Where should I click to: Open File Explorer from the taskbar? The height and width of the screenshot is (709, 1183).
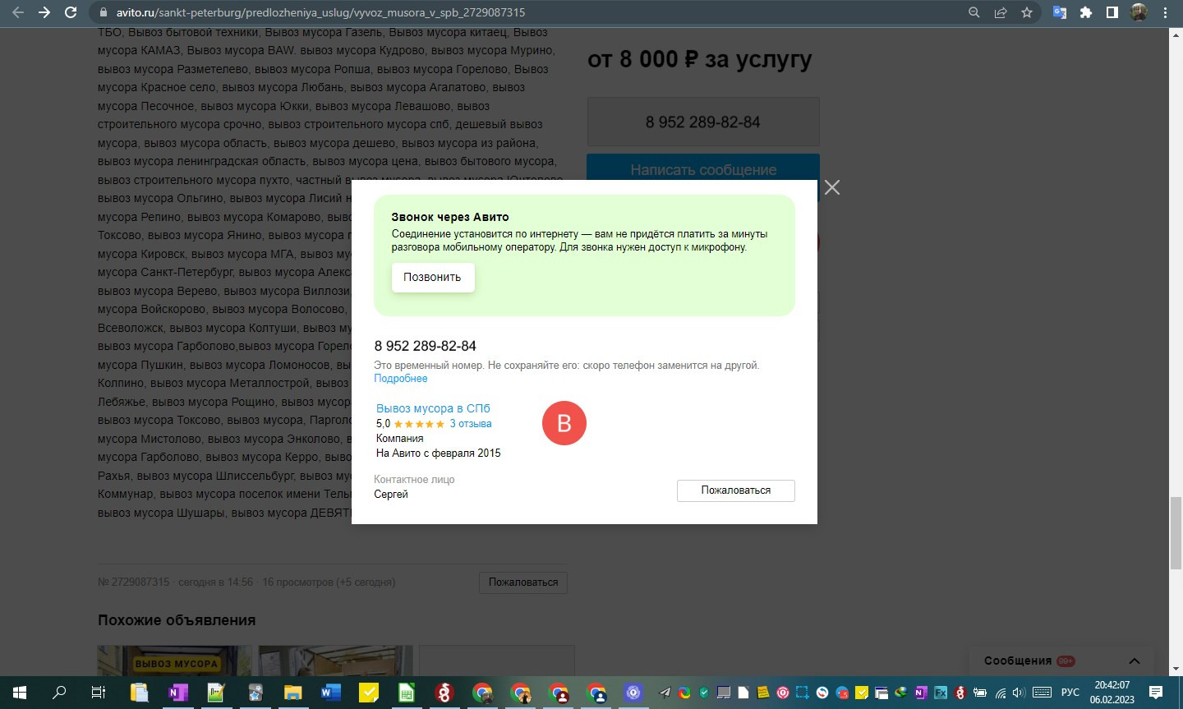292,693
